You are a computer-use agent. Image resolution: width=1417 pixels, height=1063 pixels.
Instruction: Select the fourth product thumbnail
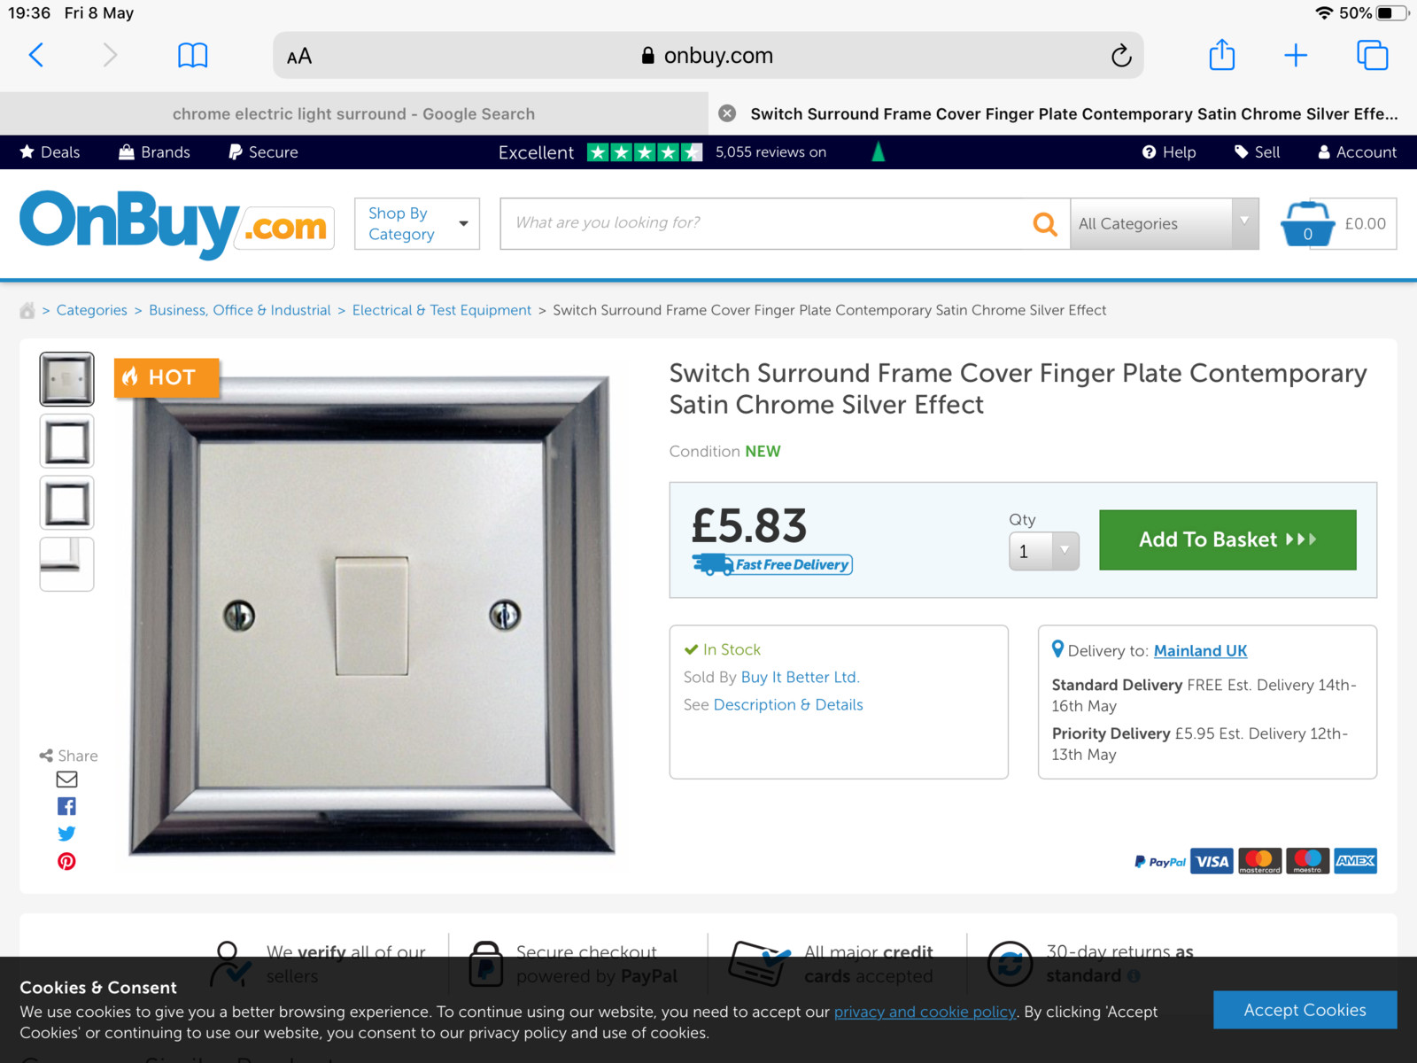coord(66,564)
